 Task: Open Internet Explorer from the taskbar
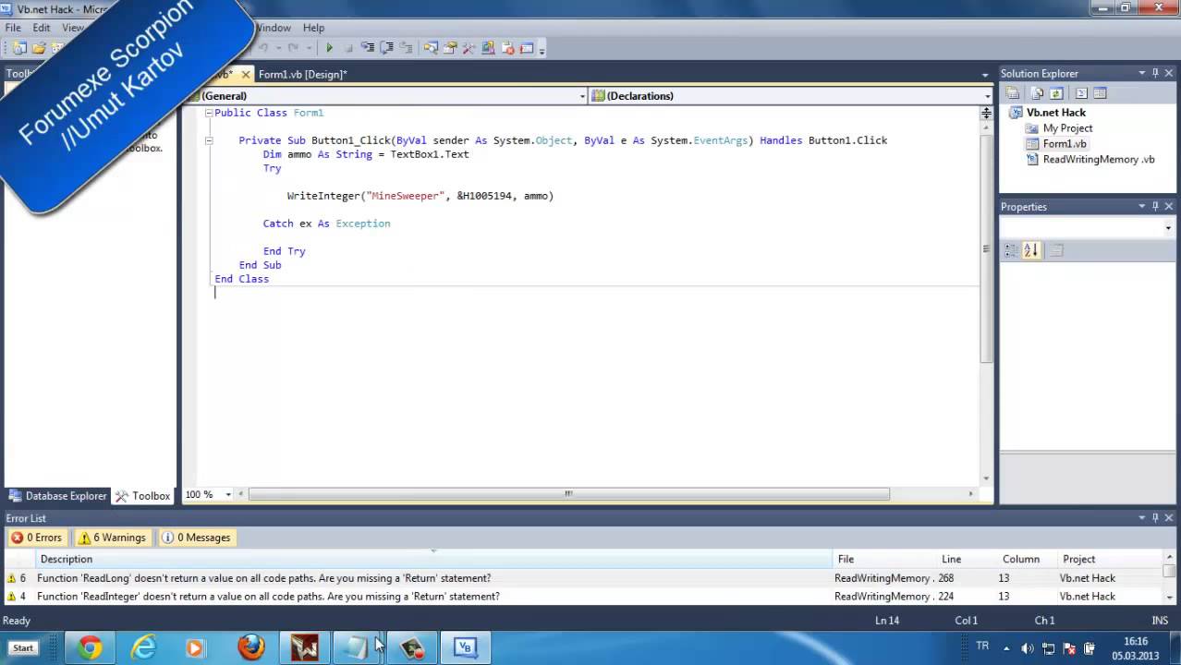143,647
